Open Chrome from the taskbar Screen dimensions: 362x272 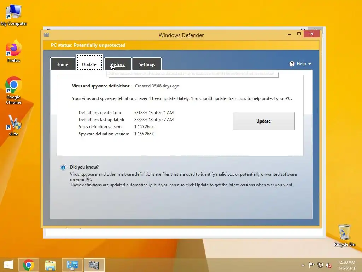(x=29, y=265)
